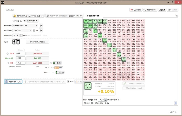This screenshot has width=182, height=116.
Task: Toggle the FGS checkbox
Action: pos(68,82)
